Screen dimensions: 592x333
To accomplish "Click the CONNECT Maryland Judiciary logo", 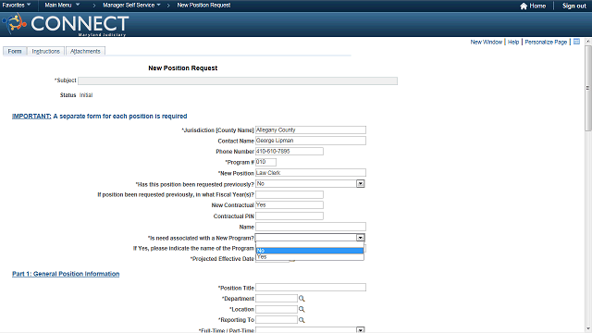I will click(66, 25).
